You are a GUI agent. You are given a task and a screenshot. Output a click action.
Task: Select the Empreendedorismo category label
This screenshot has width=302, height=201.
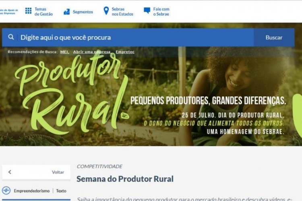coord(32,191)
